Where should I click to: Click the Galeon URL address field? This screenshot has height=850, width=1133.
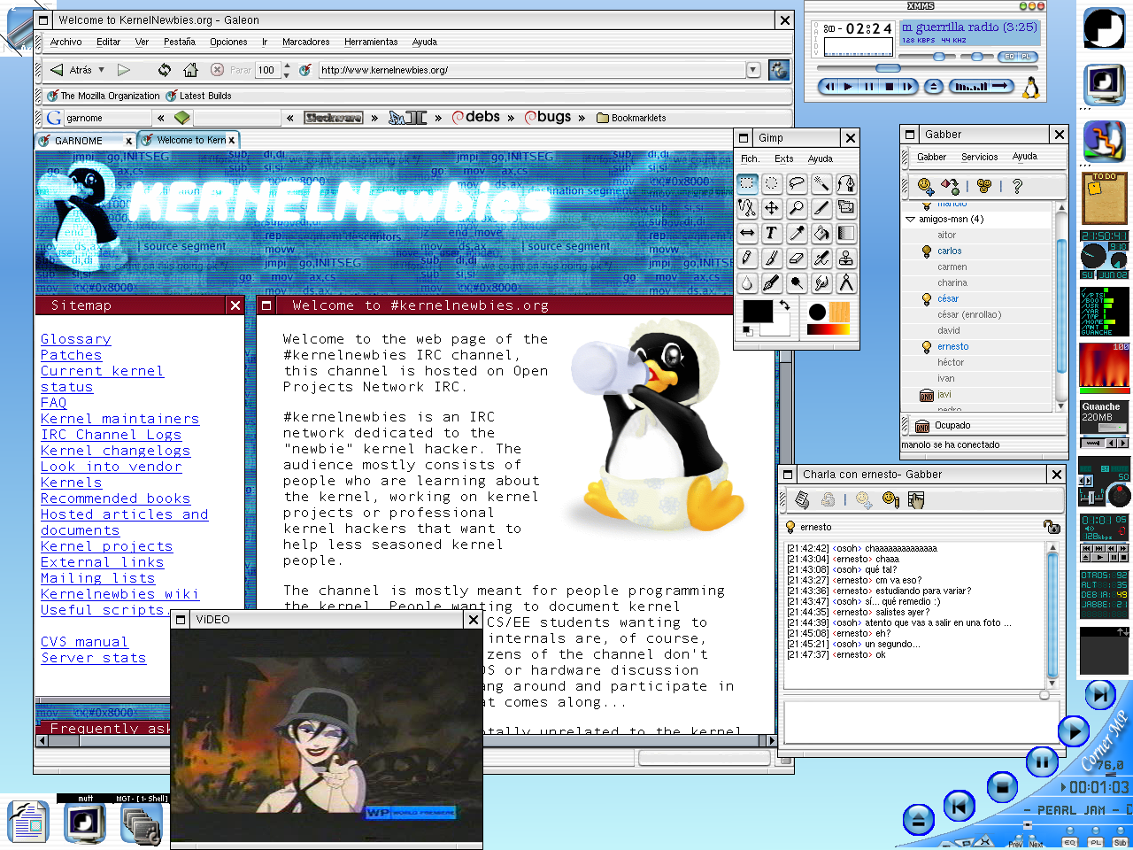(x=531, y=70)
